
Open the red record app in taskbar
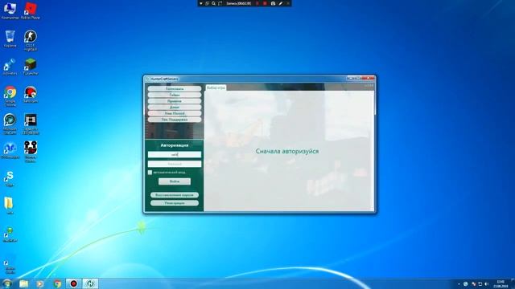coord(73,283)
